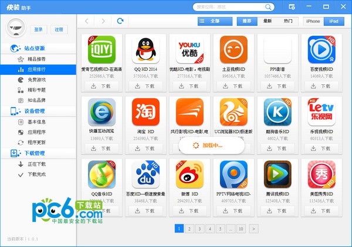Click the refresh icon in toolbar
The height and width of the screenshot is (247, 352).
point(120,21)
